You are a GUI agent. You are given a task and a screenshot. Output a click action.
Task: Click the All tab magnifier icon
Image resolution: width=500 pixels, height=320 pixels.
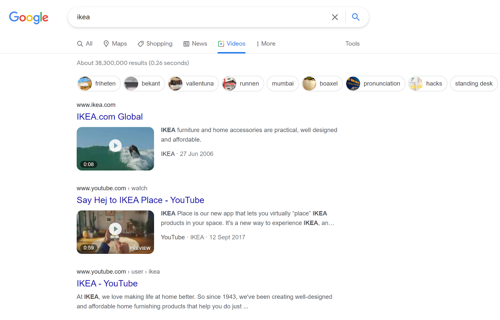[x=80, y=44]
